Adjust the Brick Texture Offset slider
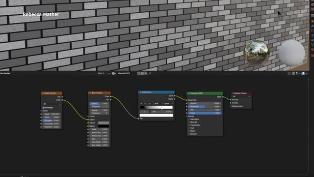The height and width of the screenshot is (177, 314). point(99,104)
